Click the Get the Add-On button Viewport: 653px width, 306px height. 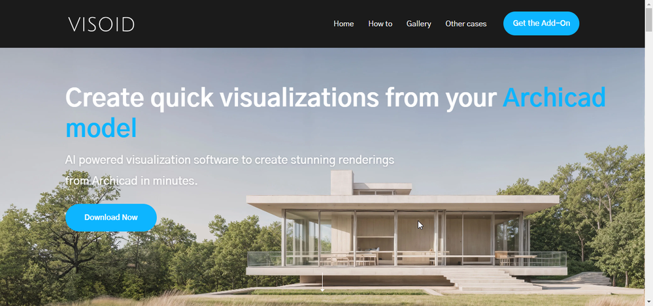tap(541, 23)
